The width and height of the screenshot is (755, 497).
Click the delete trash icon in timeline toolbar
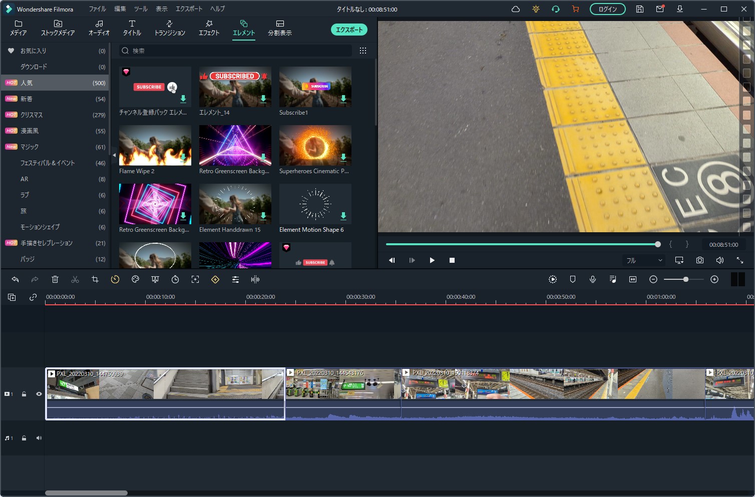pyautogui.click(x=55, y=279)
